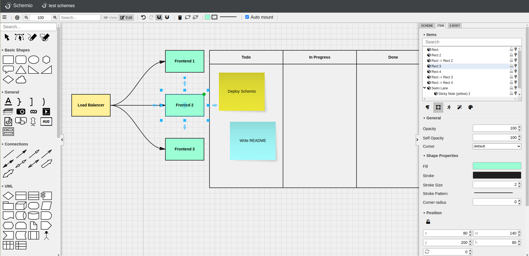This screenshot has height=256, width=529.
Task: Toggle visibility bulb for Swim Lane item
Action: click(515, 88)
